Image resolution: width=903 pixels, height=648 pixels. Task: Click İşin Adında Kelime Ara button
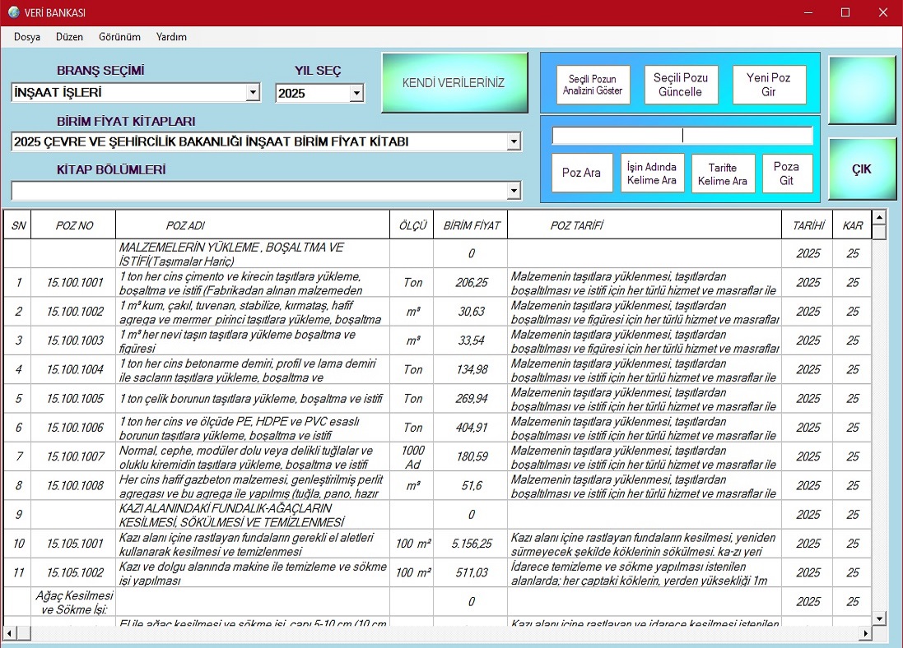tap(652, 173)
